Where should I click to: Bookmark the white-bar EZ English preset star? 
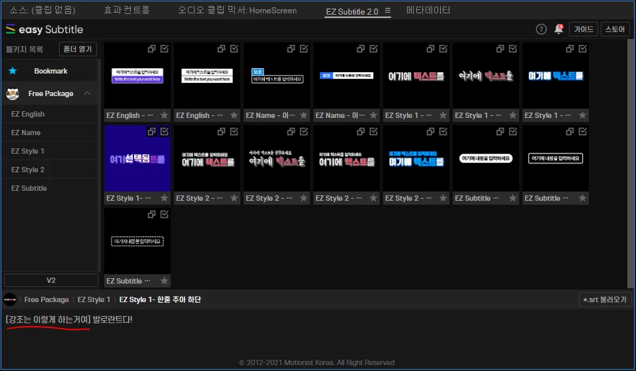[x=234, y=115]
